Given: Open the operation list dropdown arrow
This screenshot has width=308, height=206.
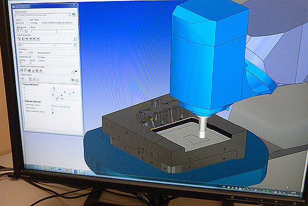Looking at the screenshot, I should [x=69, y=14].
